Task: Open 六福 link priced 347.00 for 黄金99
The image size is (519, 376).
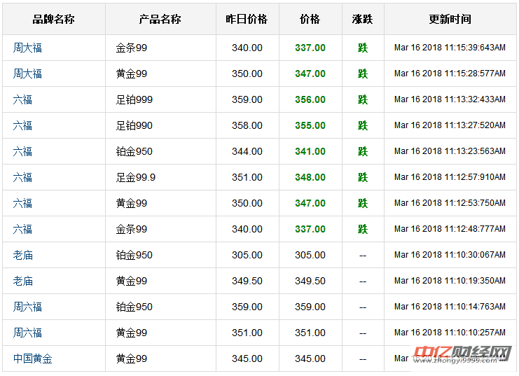Action: pyautogui.click(x=22, y=203)
